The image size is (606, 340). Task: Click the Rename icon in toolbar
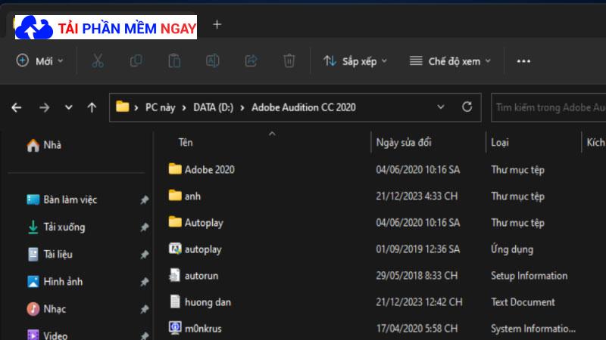(213, 61)
